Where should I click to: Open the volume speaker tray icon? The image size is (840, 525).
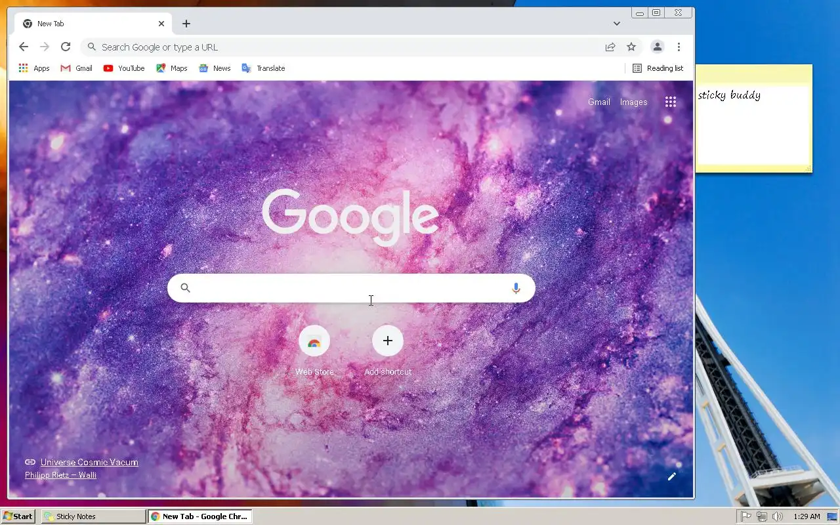click(778, 516)
